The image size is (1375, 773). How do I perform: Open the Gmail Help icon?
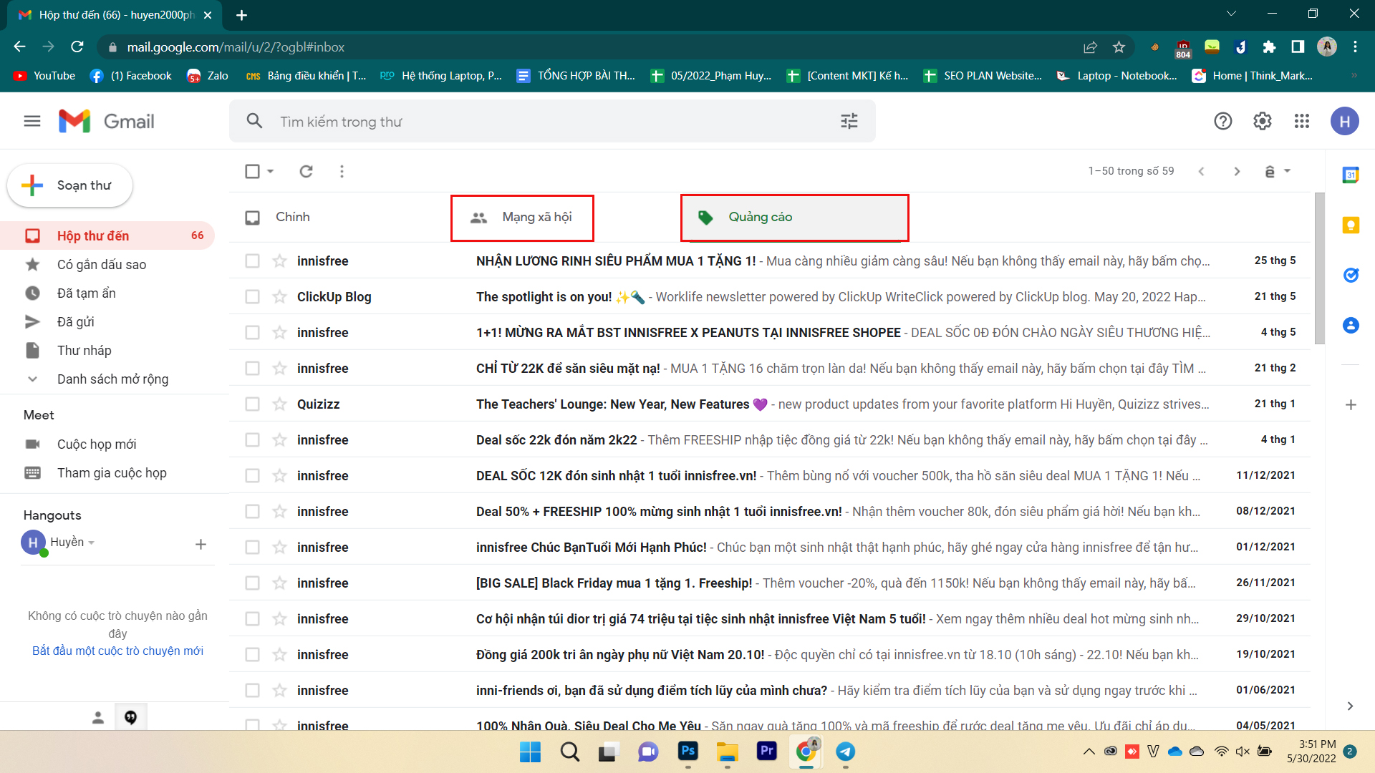pyautogui.click(x=1224, y=121)
